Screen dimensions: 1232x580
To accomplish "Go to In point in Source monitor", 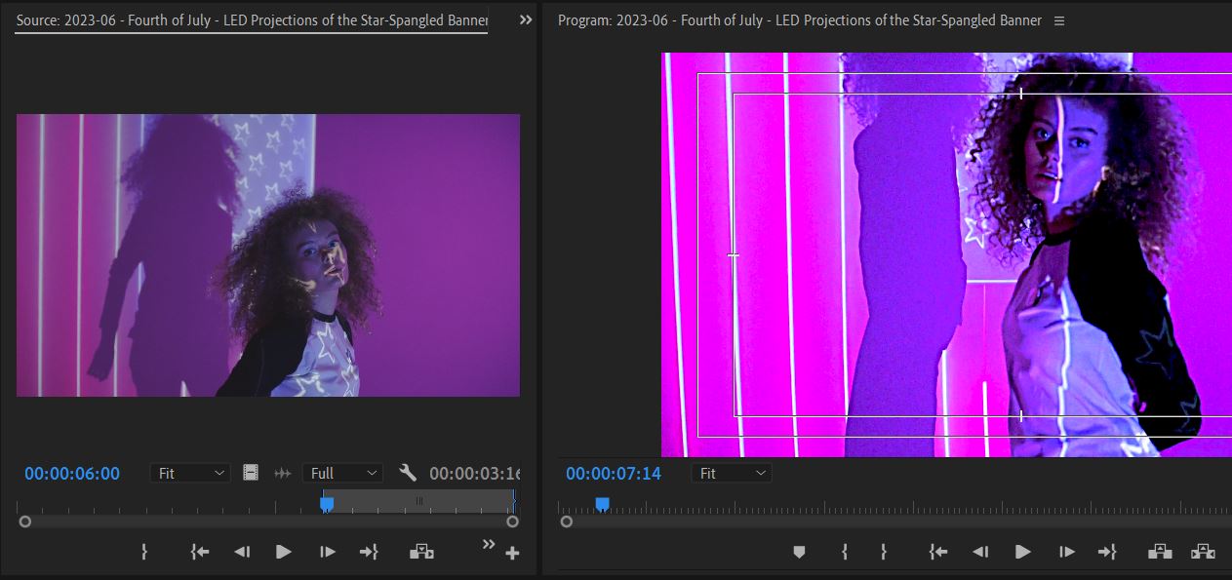I will 200,552.
